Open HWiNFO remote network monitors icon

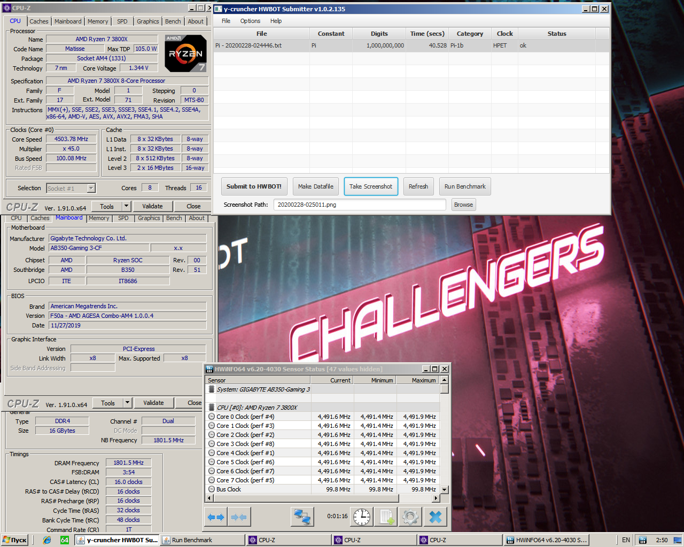pyautogui.click(x=302, y=517)
